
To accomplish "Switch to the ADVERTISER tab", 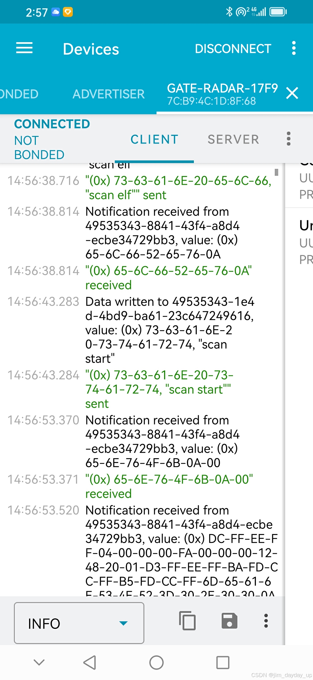I will point(108,94).
